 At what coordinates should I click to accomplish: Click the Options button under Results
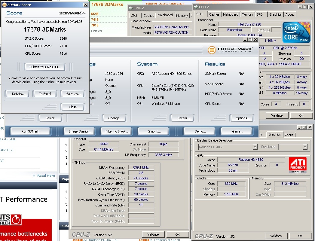point(243,118)
